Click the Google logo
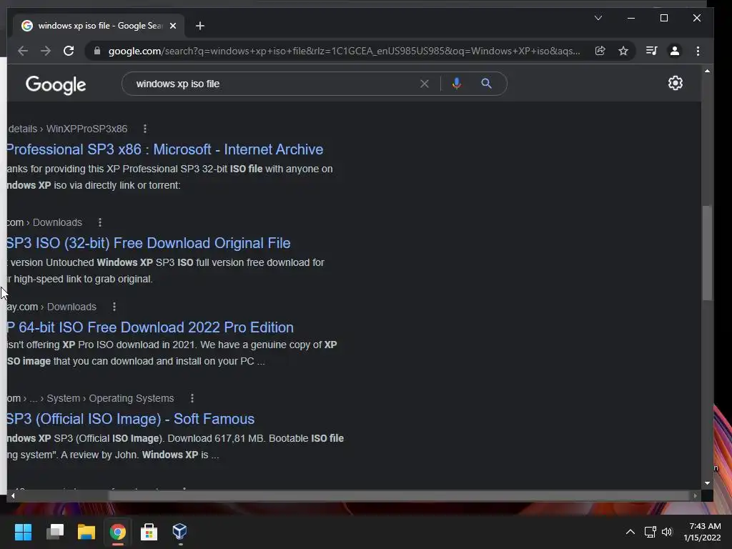Screen dimensions: 732x549 pyautogui.click(x=56, y=84)
